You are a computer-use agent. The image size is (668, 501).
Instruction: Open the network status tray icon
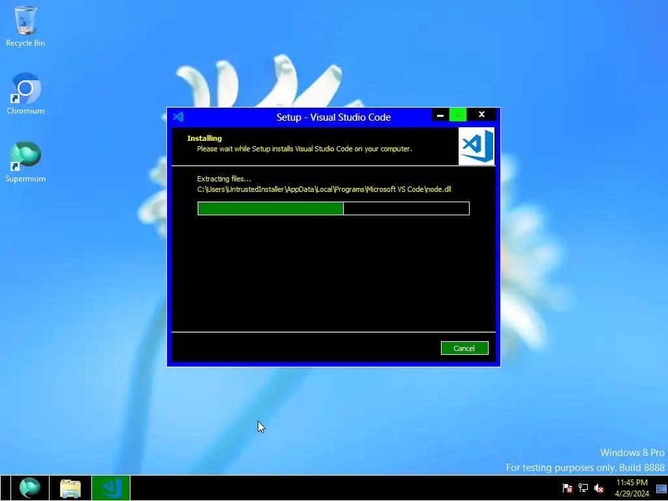click(x=583, y=488)
